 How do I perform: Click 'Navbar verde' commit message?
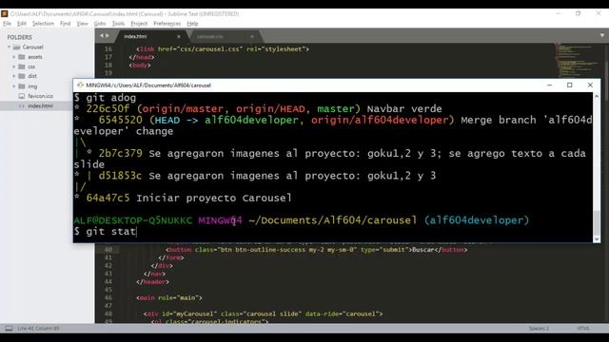pyautogui.click(x=404, y=109)
